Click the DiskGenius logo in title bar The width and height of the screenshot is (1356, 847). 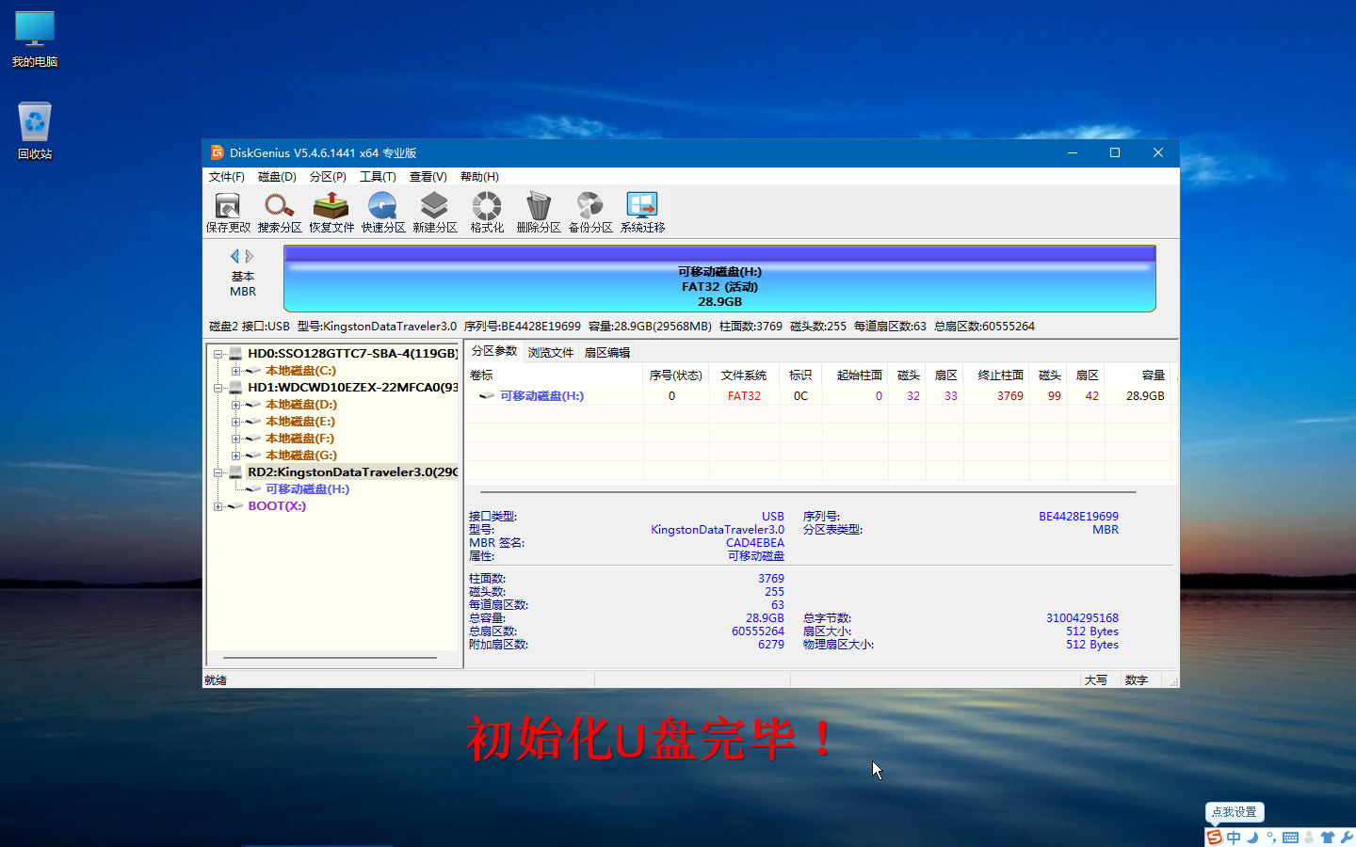click(217, 152)
